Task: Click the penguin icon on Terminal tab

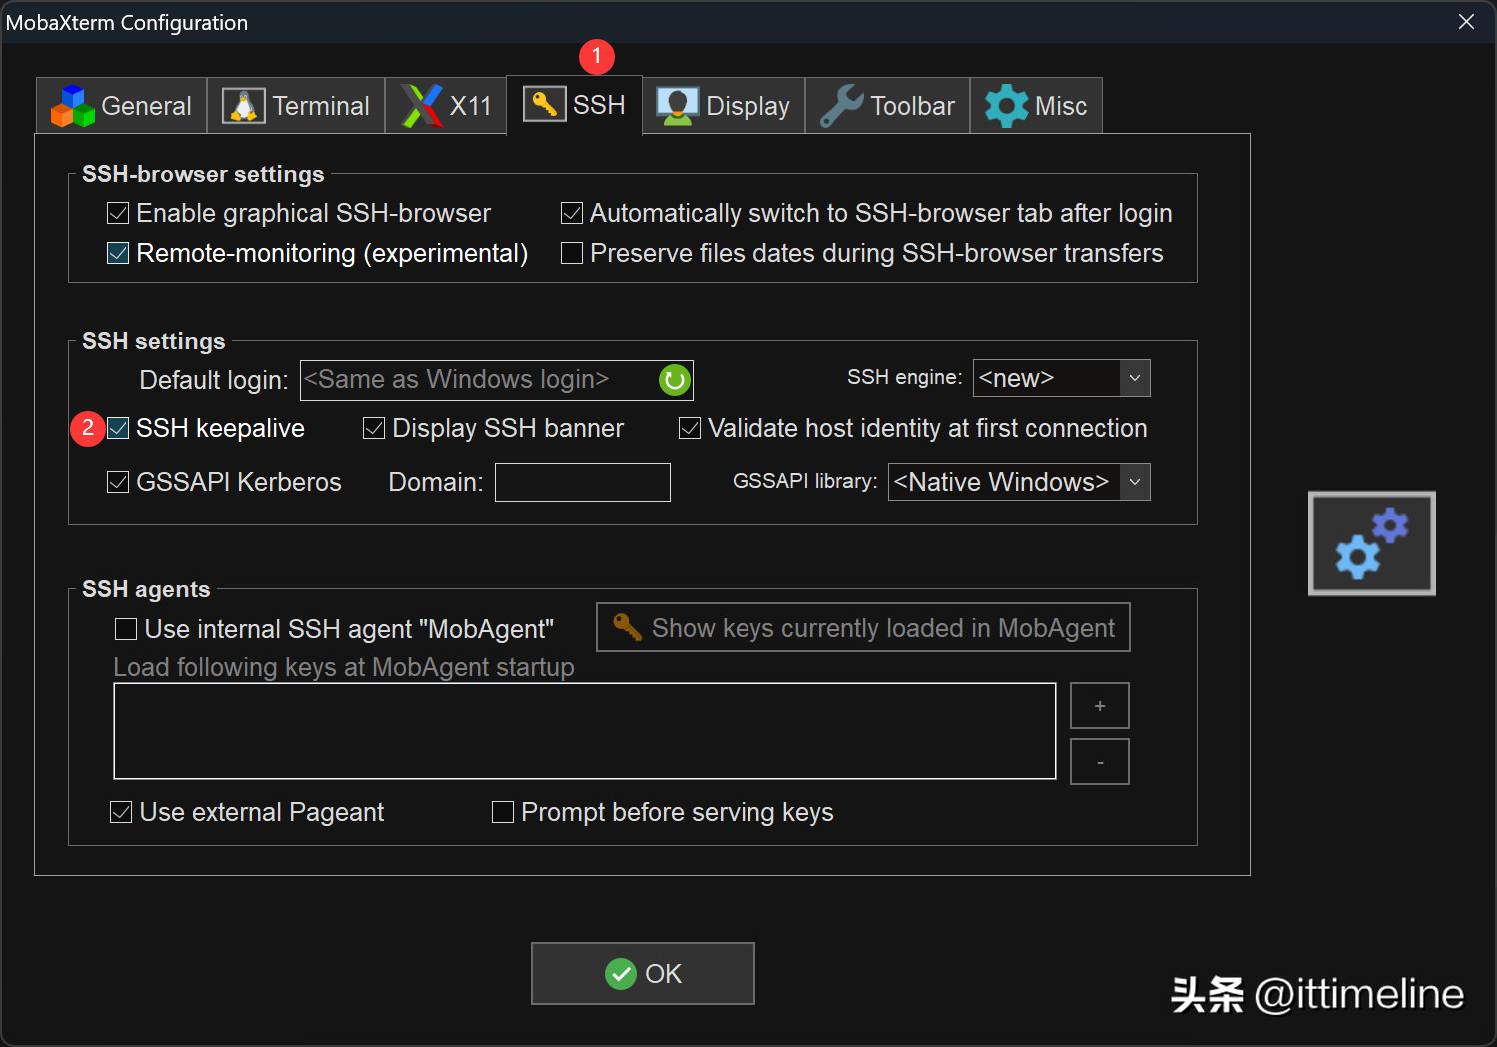Action: click(x=243, y=106)
